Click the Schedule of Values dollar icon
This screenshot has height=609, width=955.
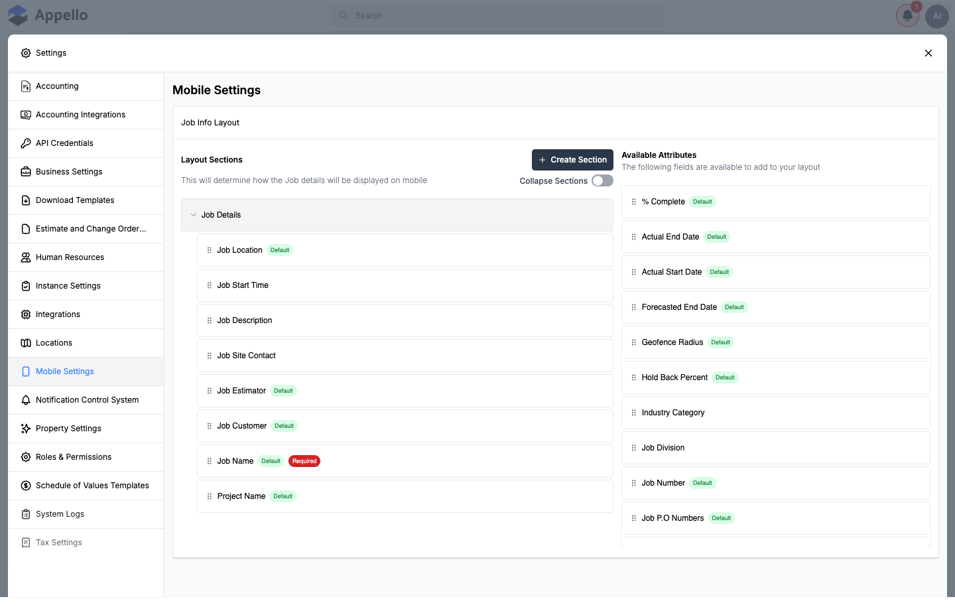click(26, 486)
